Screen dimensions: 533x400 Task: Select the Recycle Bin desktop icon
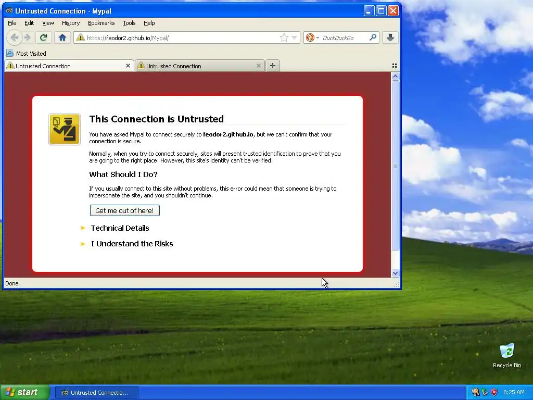[x=507, y=356]
